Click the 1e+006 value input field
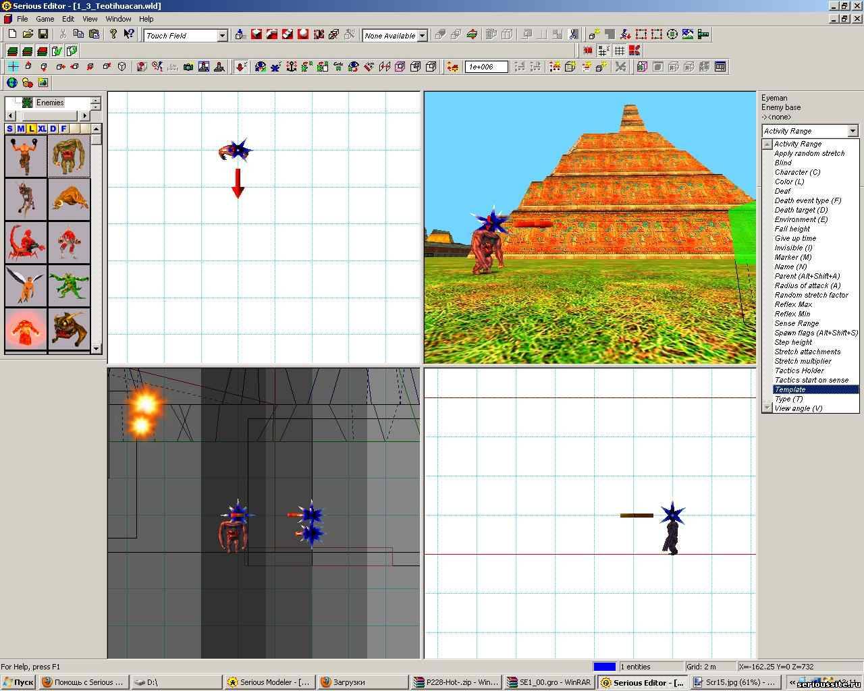This screenshot has width=864, height=691. click(x=486, y=67)
